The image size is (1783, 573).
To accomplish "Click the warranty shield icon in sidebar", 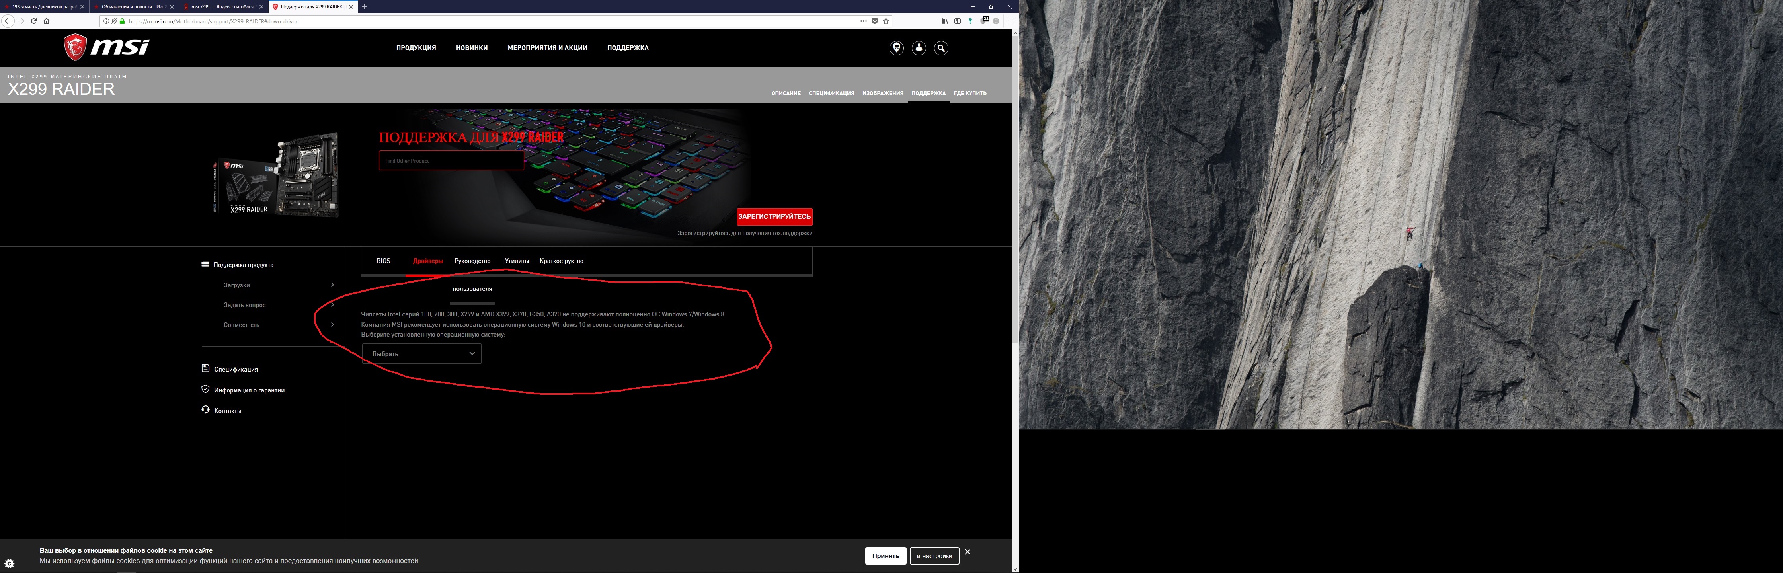I will (205, 389).
